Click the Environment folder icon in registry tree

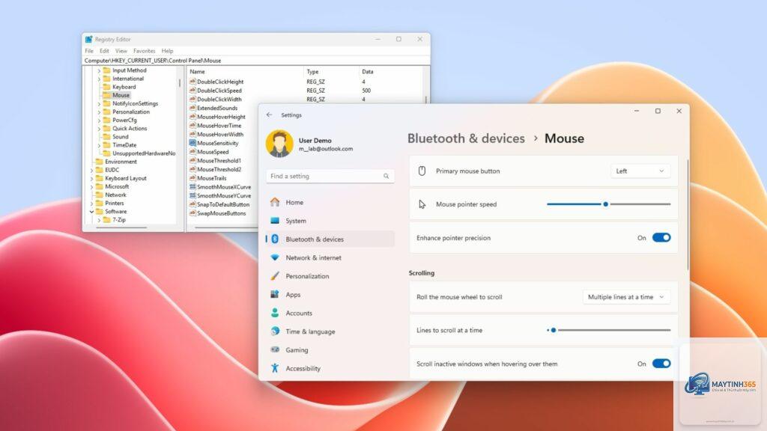[100, 162]
